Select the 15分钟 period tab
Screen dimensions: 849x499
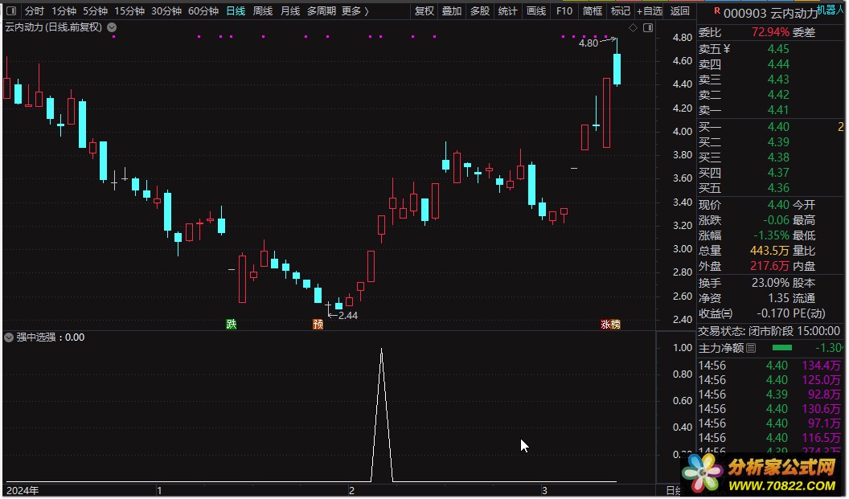click(x=129, y=10)
